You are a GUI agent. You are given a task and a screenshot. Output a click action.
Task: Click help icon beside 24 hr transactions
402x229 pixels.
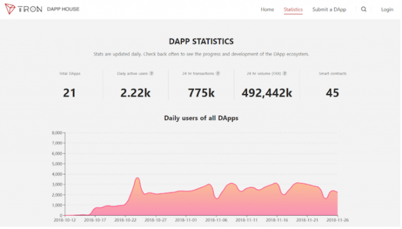point(218,73)
